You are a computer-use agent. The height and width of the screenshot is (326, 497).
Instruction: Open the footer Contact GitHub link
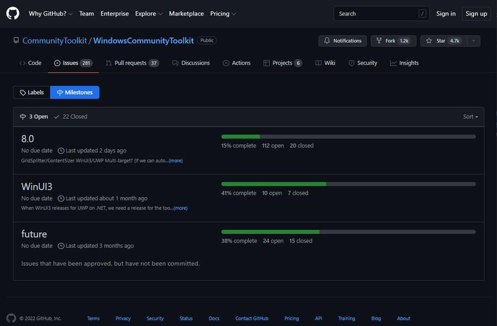[252, 318]
